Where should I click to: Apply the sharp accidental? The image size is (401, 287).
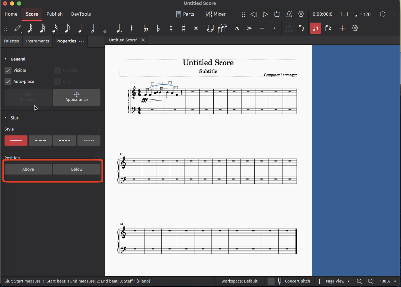pyautogui.click(x=183, y=28)
